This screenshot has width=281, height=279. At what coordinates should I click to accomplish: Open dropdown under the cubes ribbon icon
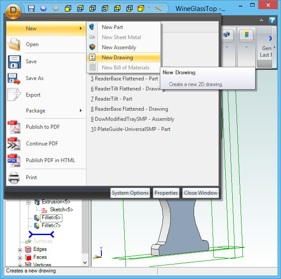click(227, 47)
